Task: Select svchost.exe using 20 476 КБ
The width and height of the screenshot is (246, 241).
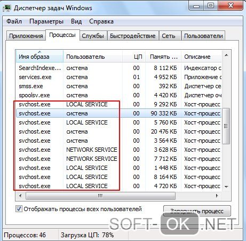Action: [x=119, y=131]
